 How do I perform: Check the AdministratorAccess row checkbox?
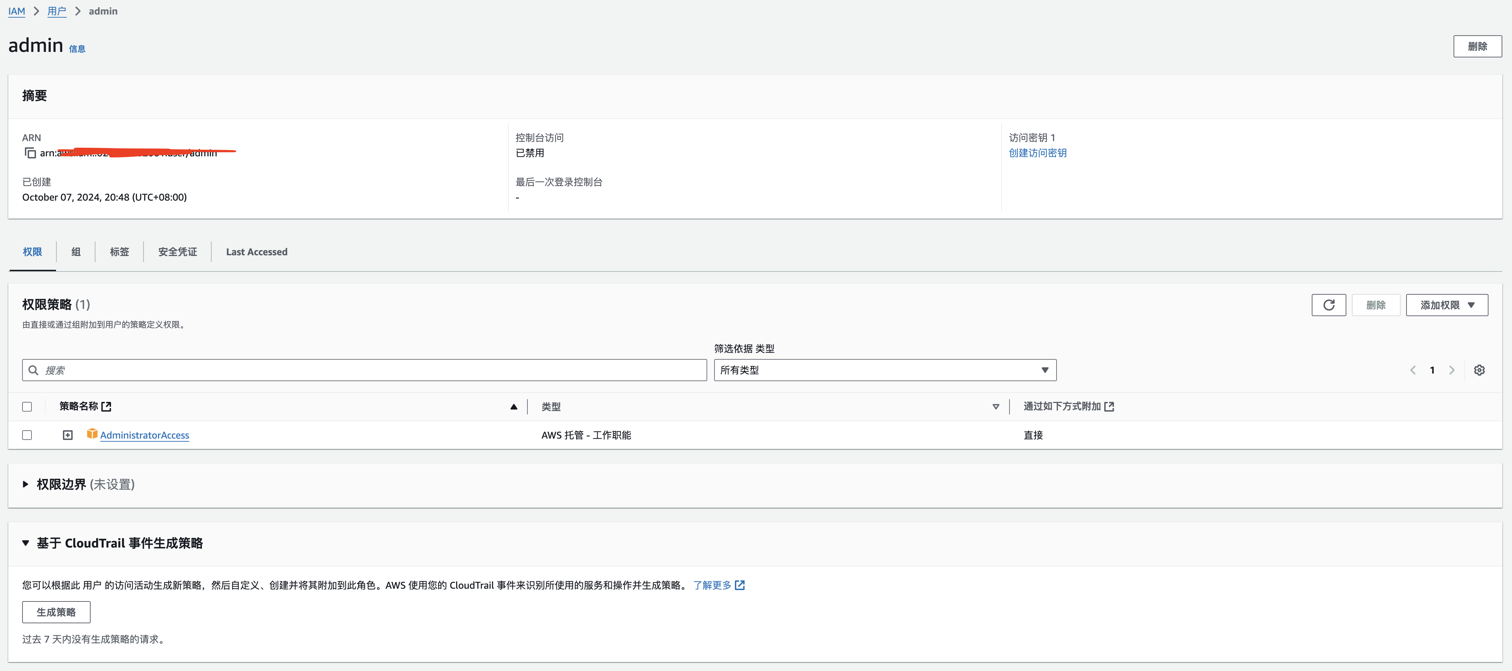(27, 435)
